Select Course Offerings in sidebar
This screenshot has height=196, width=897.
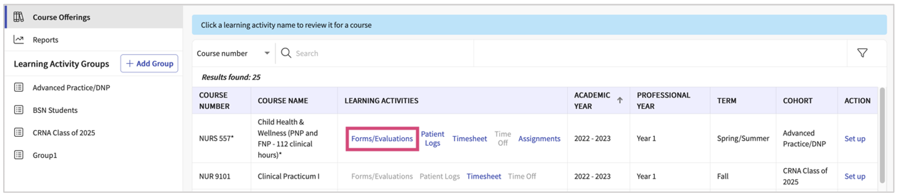click(61, 17)
